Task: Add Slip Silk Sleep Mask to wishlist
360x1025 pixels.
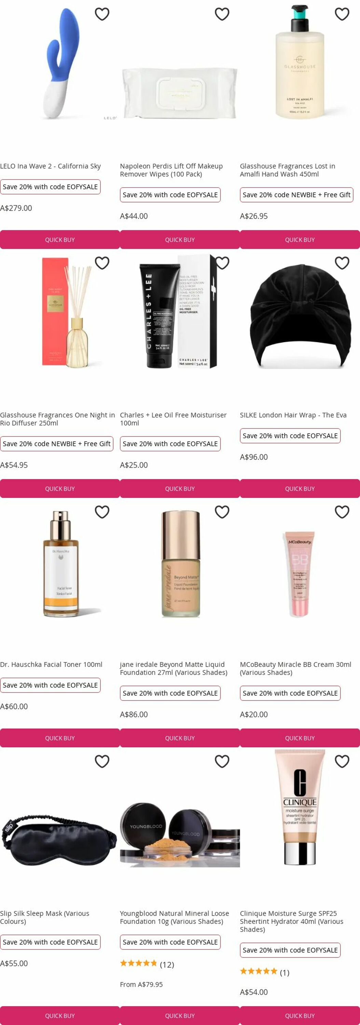Action: [x=102, y=761]
